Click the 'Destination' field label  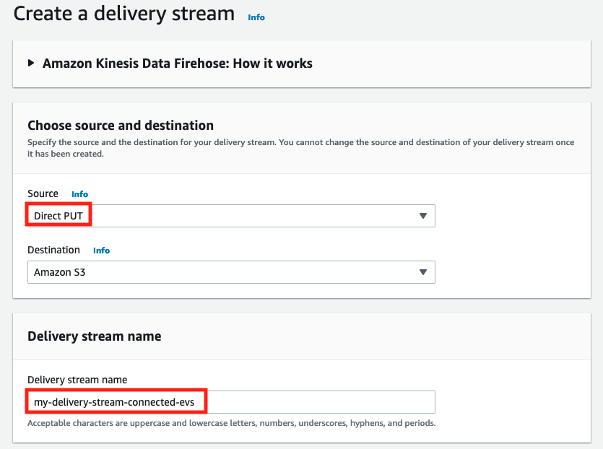point(53,250)
